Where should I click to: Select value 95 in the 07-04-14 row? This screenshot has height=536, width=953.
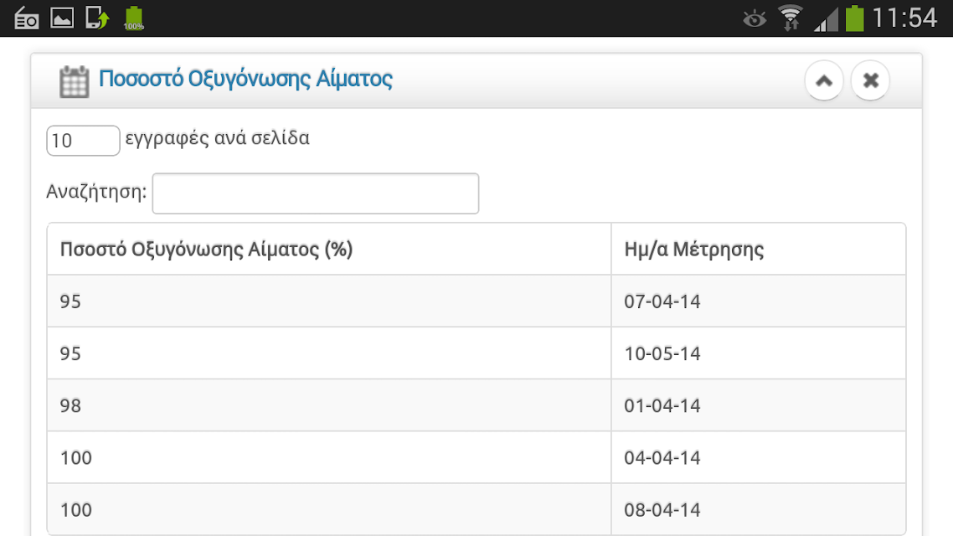point(329,301)
